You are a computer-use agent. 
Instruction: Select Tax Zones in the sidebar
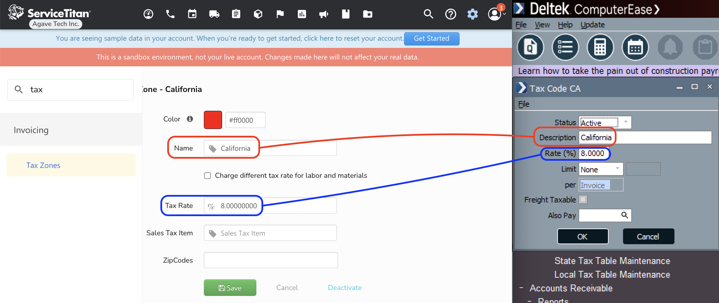(71, 165)
